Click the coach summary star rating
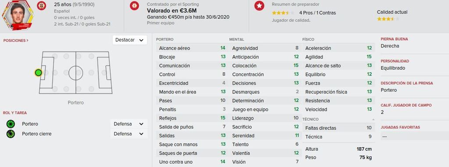Screen dimensions: 449x167 tap(283, 13)
